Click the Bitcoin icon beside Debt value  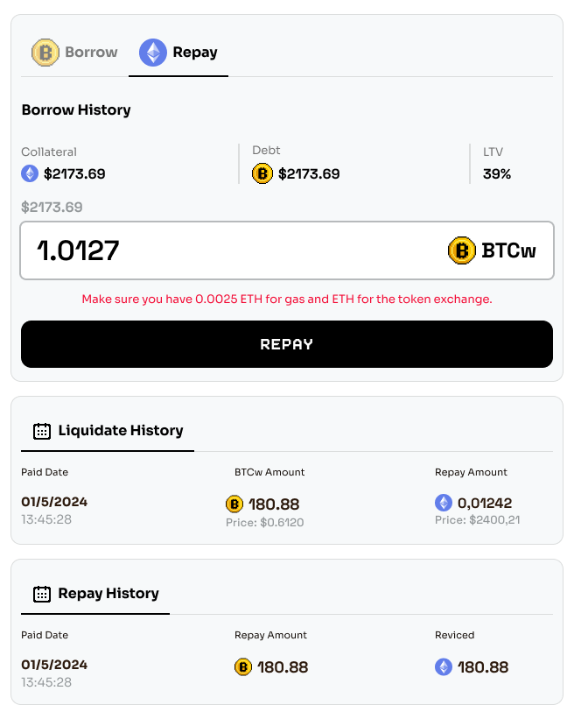(x=262, y=173)
